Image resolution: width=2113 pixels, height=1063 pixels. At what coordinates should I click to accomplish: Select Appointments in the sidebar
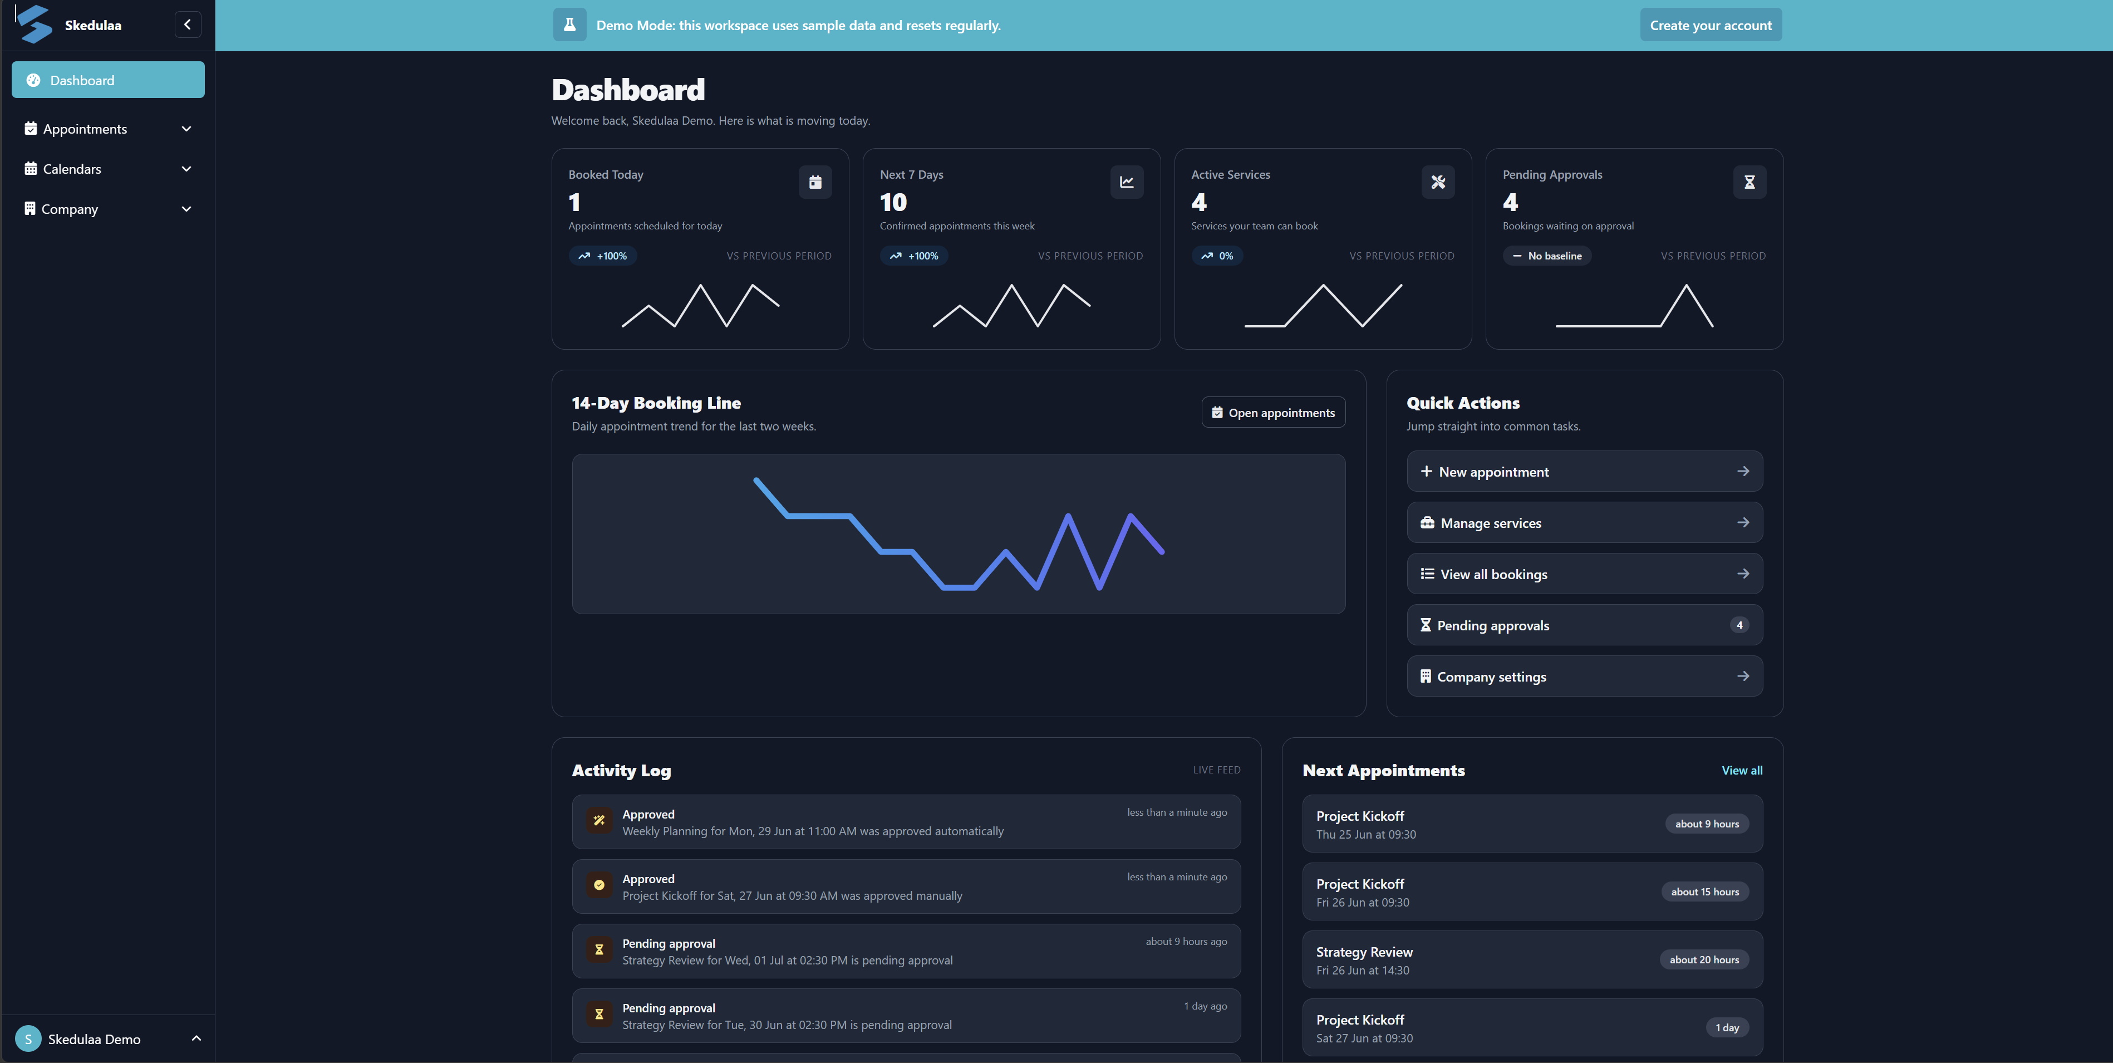tap(109, 129)
